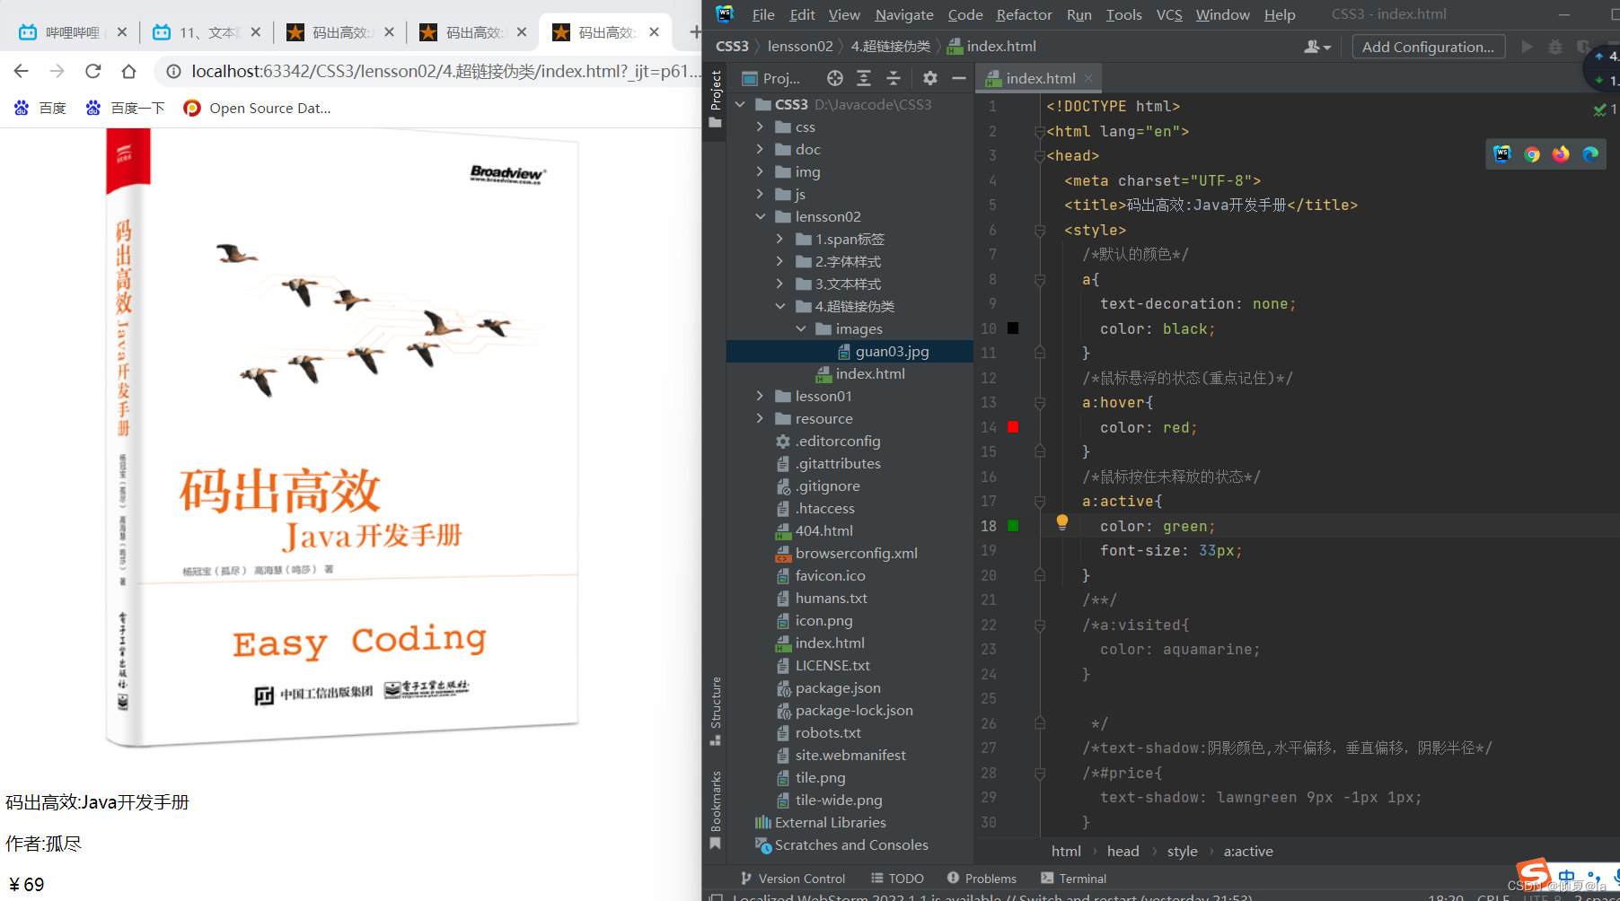Click Collapse All in Project panel

point(894,78)
